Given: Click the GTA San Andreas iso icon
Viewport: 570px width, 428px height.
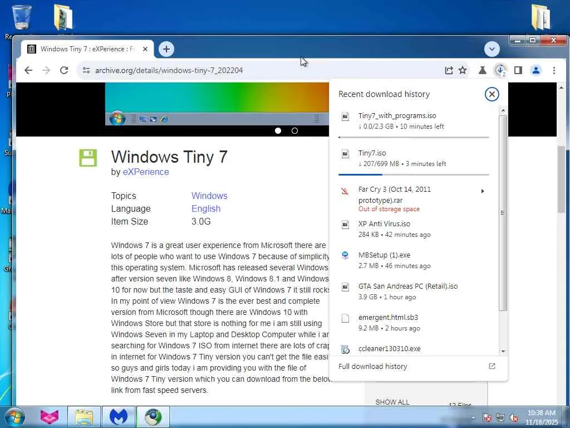Looking at the screenshot, I should click(x=345, y=287).
